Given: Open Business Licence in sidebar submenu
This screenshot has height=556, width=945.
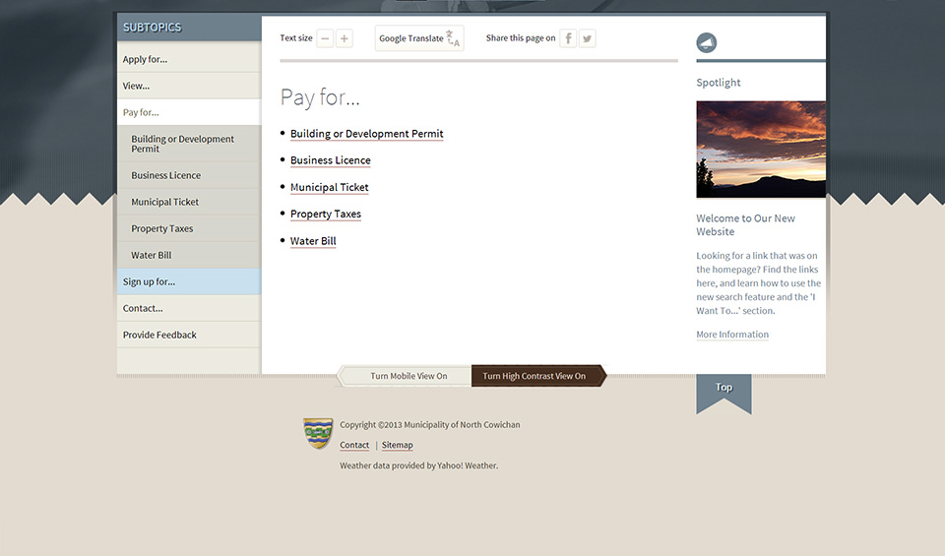Looking at the screenshot, I should tap(165, 175).
